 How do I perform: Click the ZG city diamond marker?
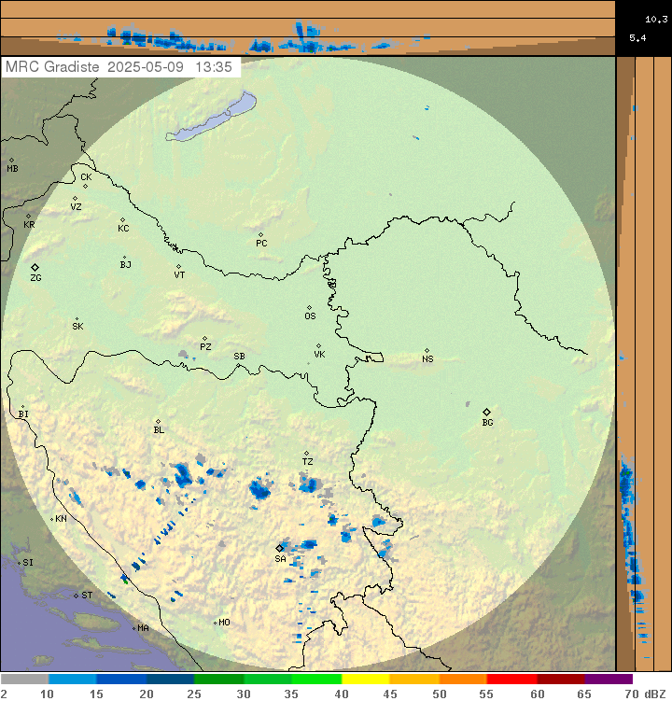pyautogui.click(x=35, y=267)
